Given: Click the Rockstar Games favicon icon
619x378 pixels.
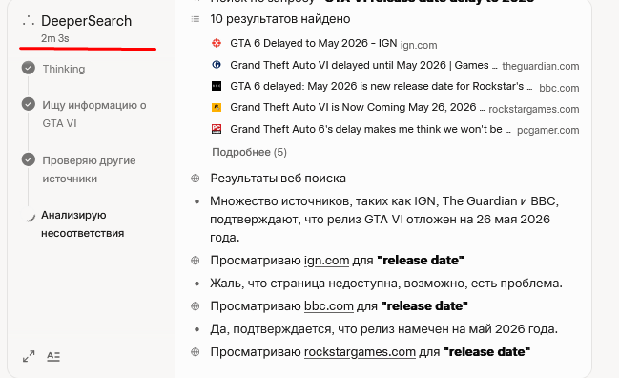Looking at the screenshot, I should click(x=217, y=108).
